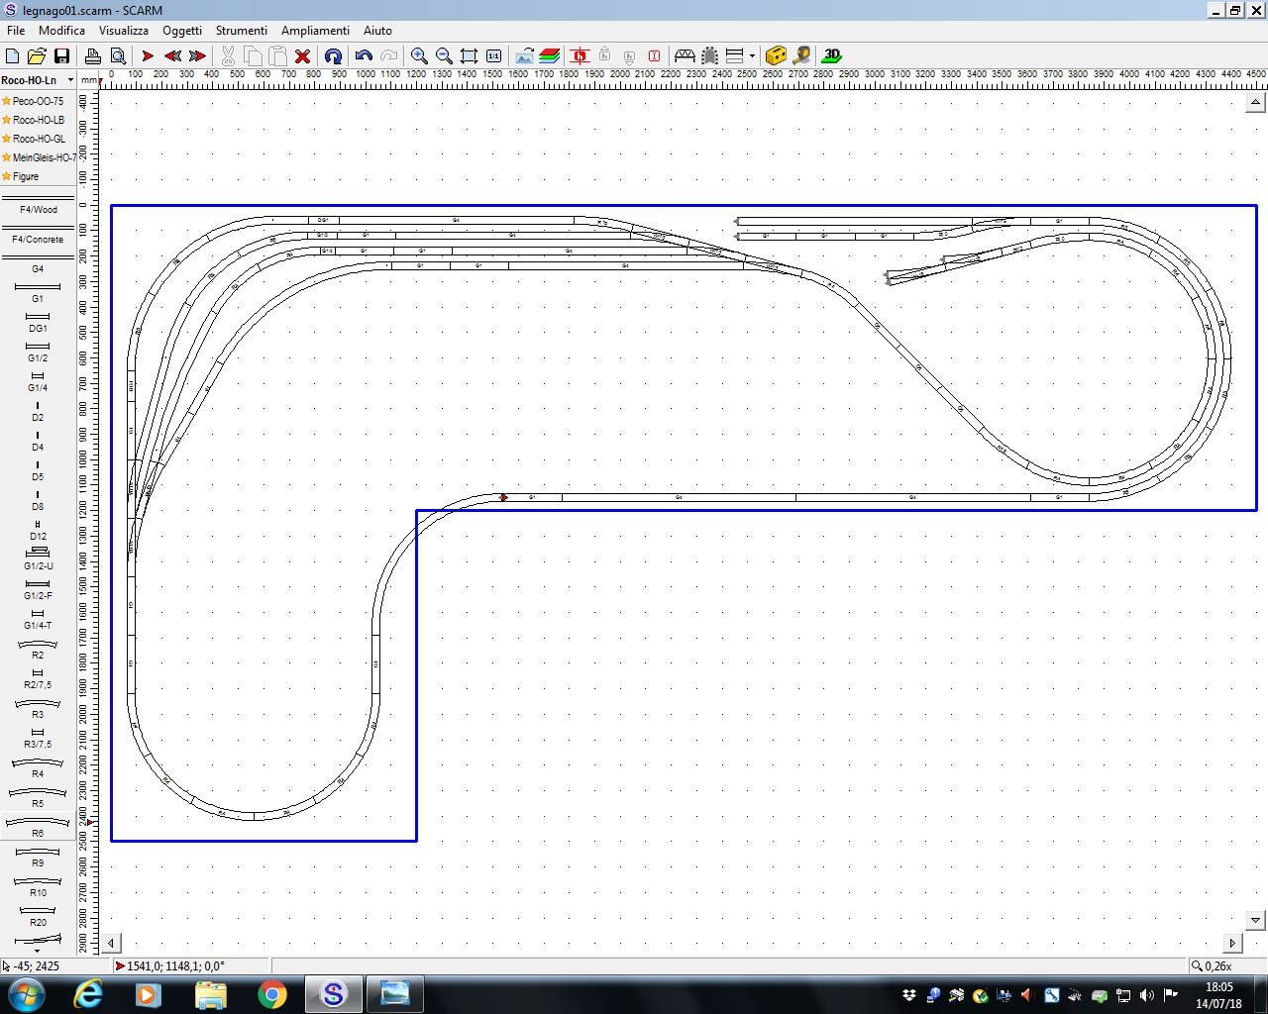Open the Print preview tool
The width and height of the screenshot is (1268, 1014).
click(118, 56)
